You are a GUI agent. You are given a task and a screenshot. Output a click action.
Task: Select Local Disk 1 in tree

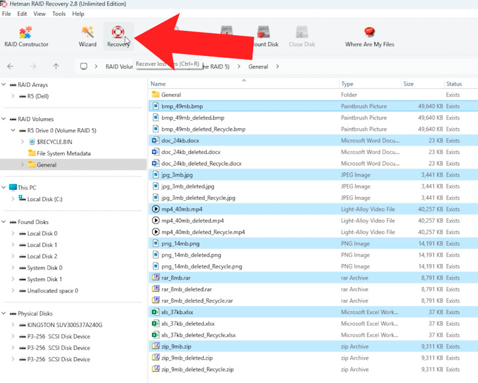(x=42, y=245)
